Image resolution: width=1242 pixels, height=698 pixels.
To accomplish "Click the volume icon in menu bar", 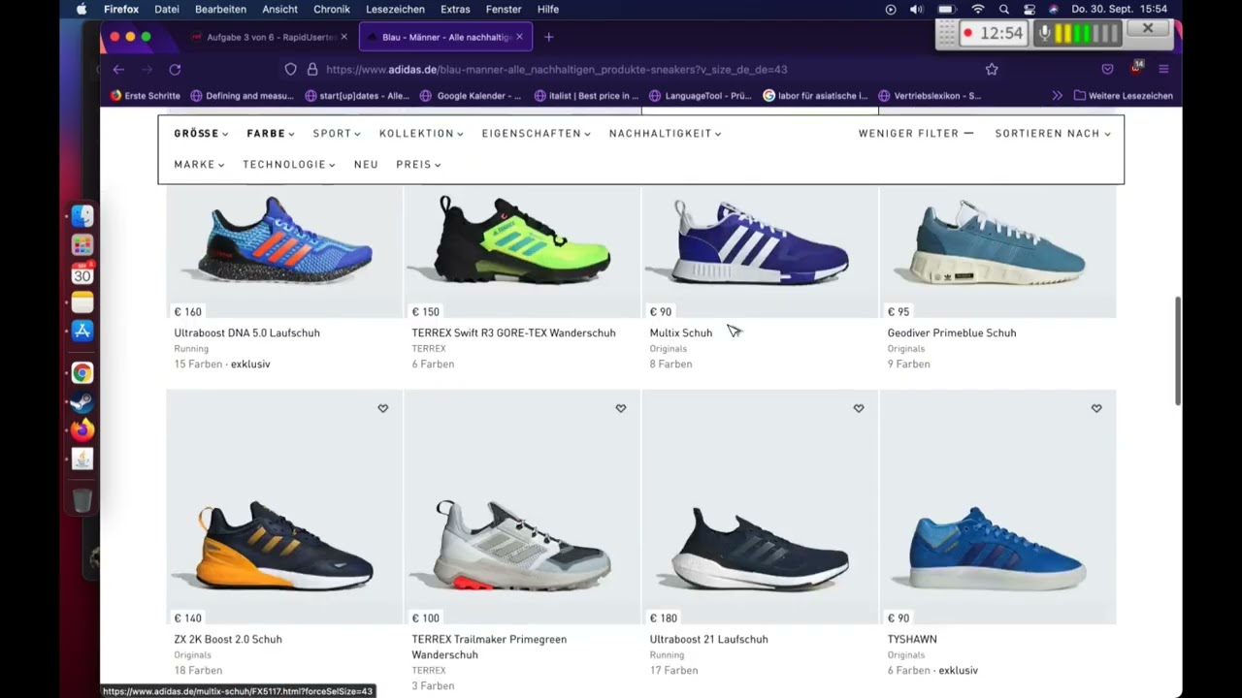I will coord(917,9).
